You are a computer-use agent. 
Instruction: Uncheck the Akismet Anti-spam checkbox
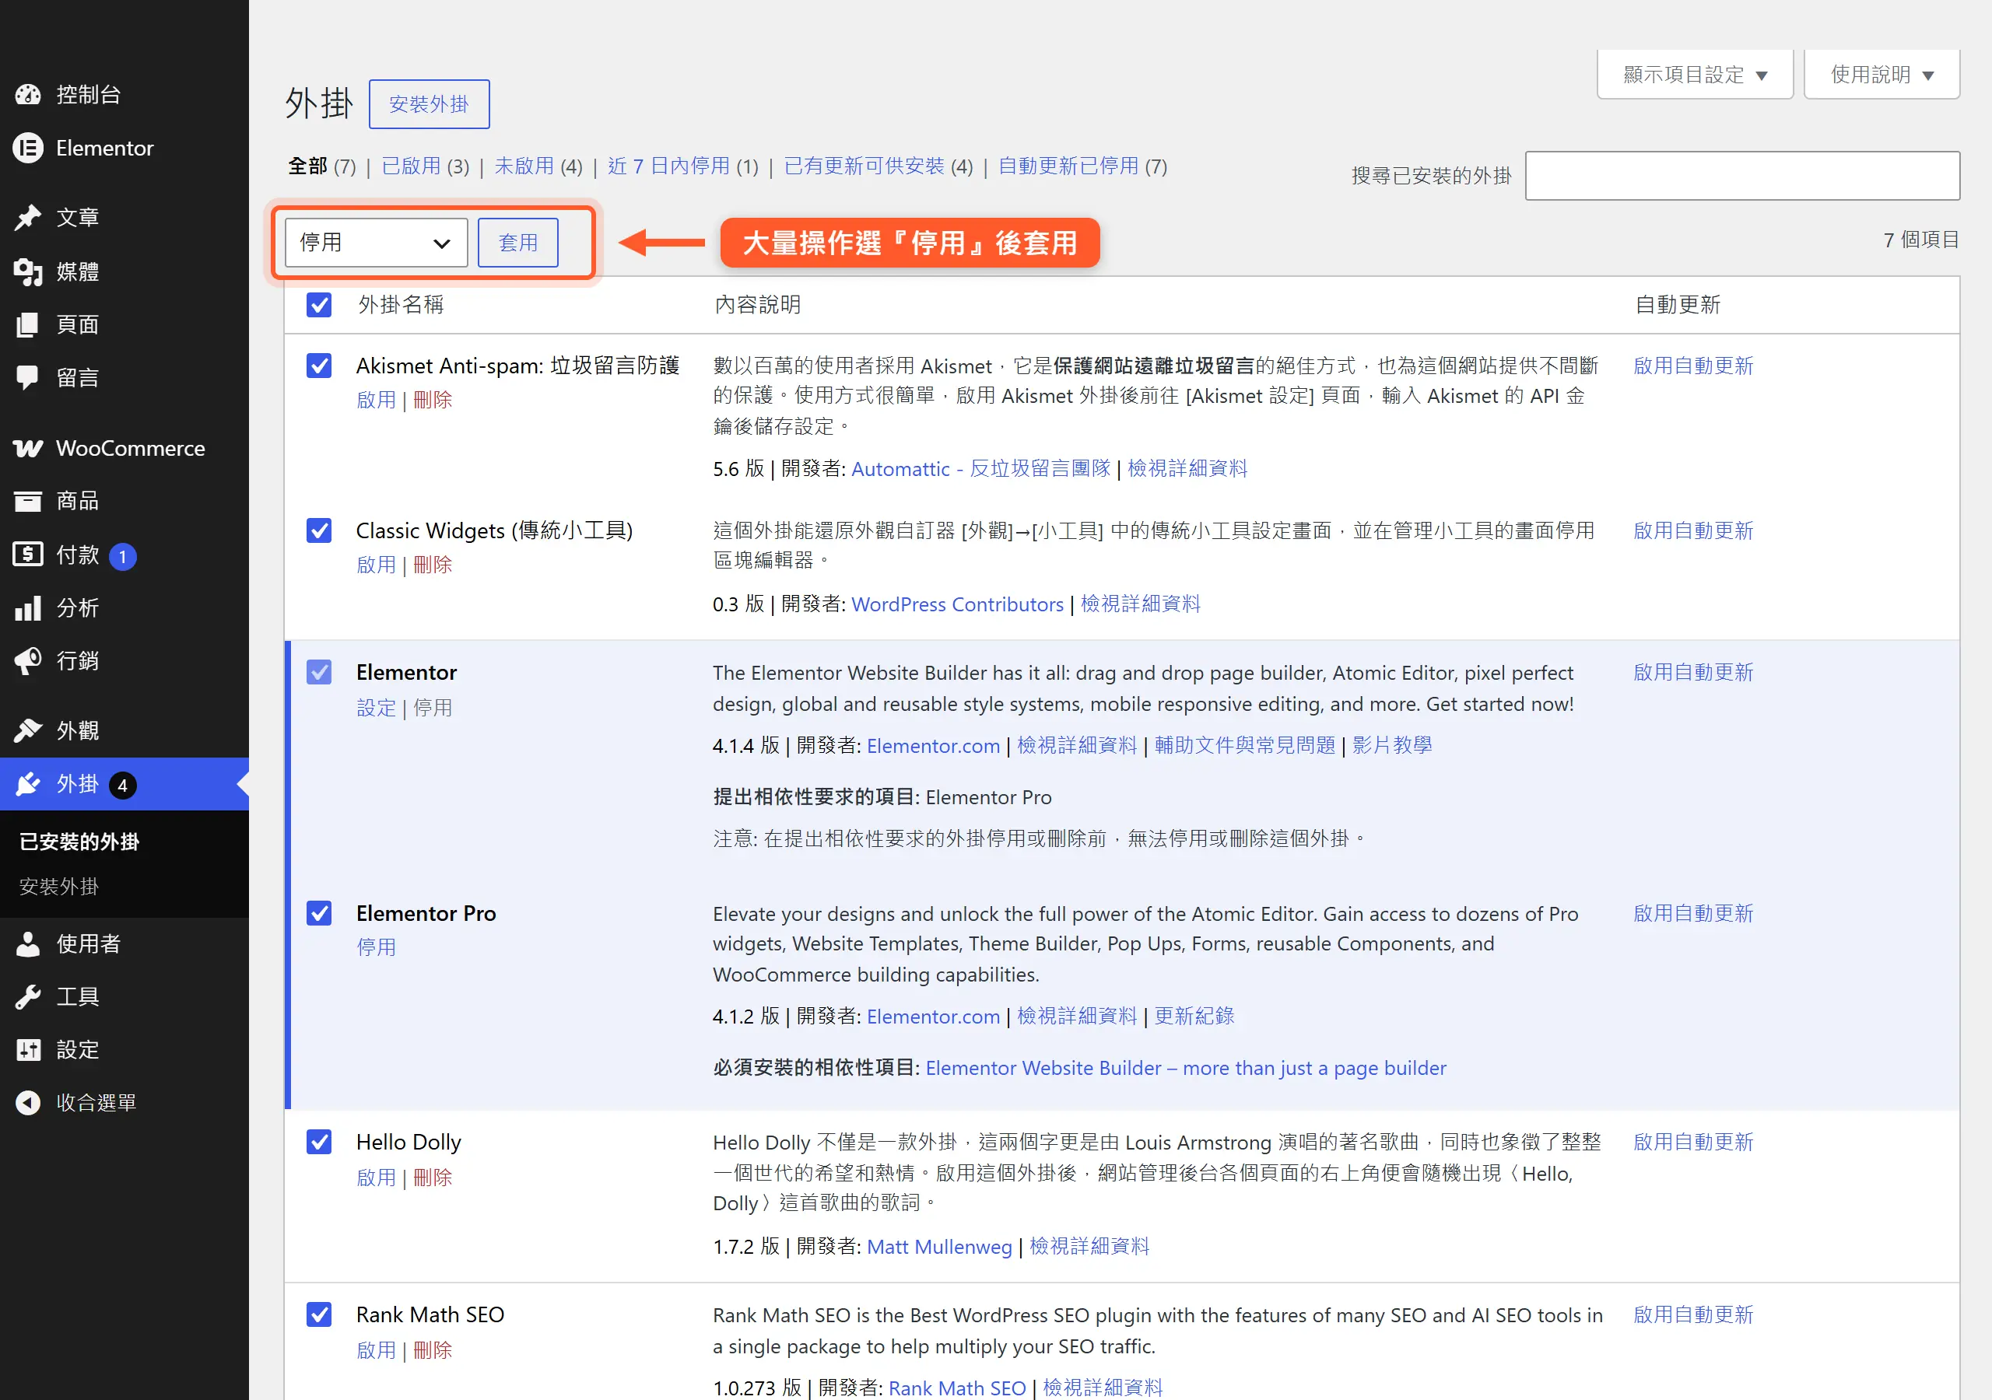click(x=319, y=366)
